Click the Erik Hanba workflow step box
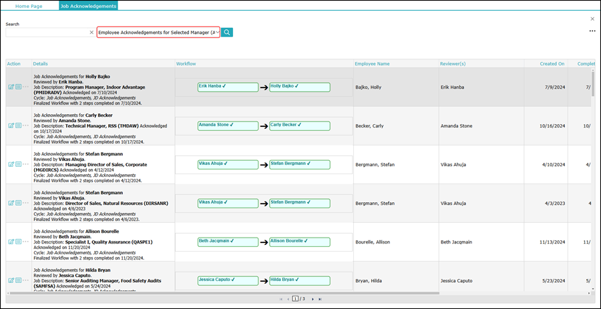 click(x=228, y=87)
